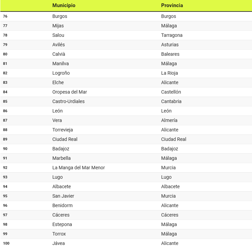Click the Mijas municipality entry

point(58,26)
